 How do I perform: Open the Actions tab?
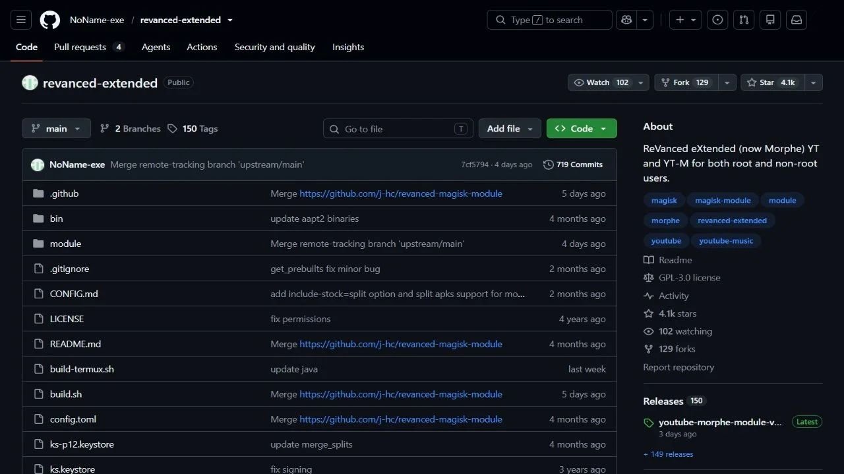[202, 47]
